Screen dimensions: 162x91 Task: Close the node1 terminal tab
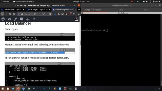(x=132, y=10)
